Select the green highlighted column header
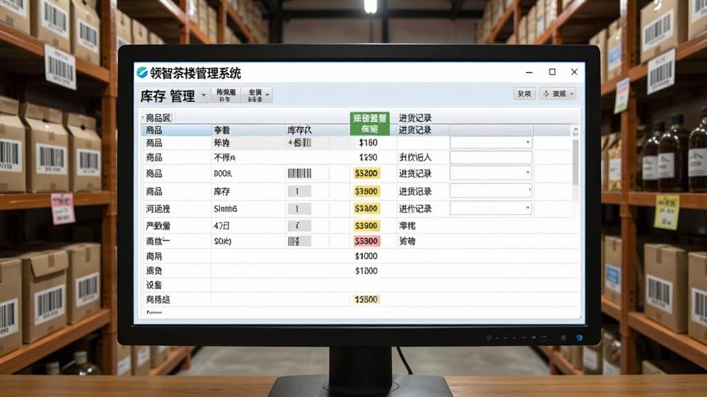Screen dimensions: 707x397 pyautogui.click(x=370, y=124)
